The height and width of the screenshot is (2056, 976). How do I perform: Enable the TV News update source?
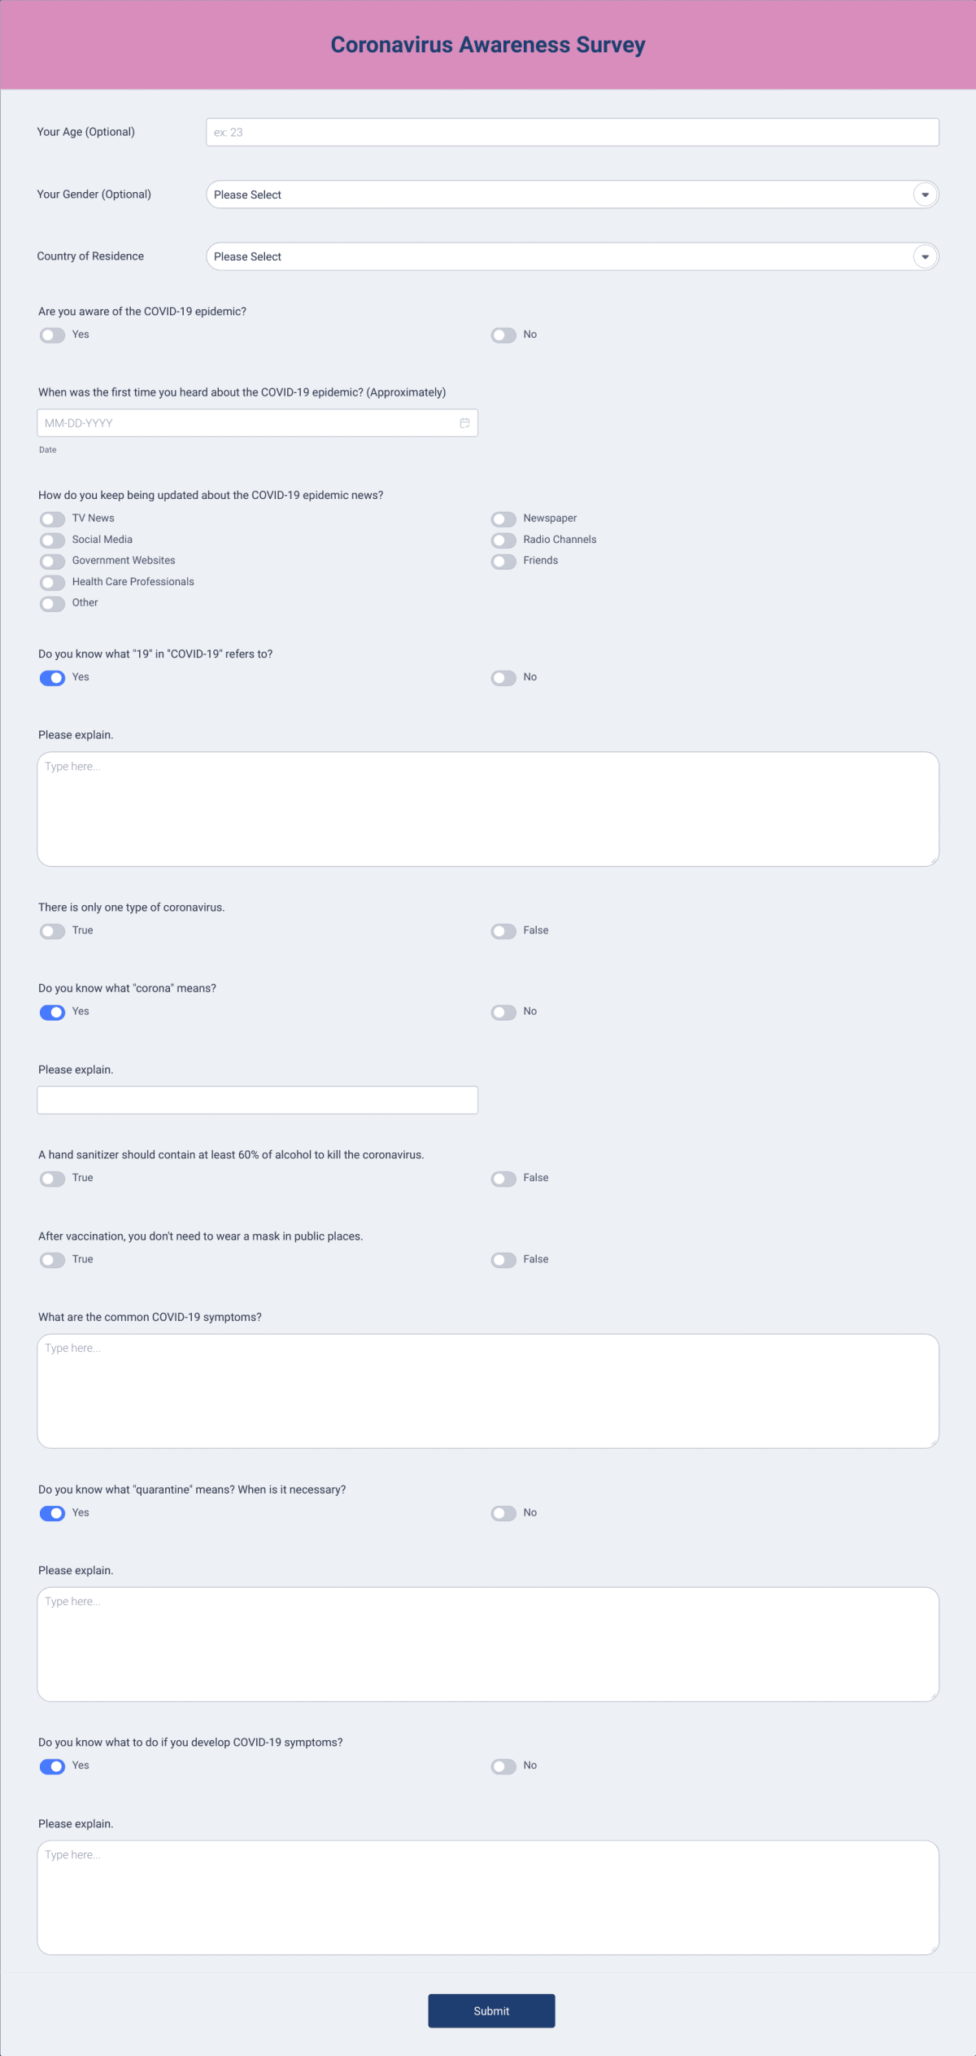(52, 518)
